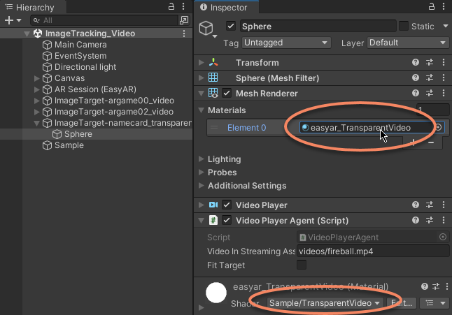Click the material preview sphere thumbnail
The image size is (452, 315).
[x=216, y=294]
